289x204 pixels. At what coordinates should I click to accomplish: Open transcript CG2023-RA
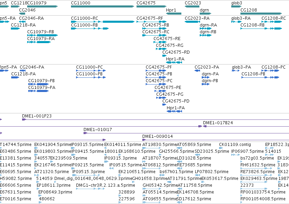pyautogui.click(x=197, y=18)
